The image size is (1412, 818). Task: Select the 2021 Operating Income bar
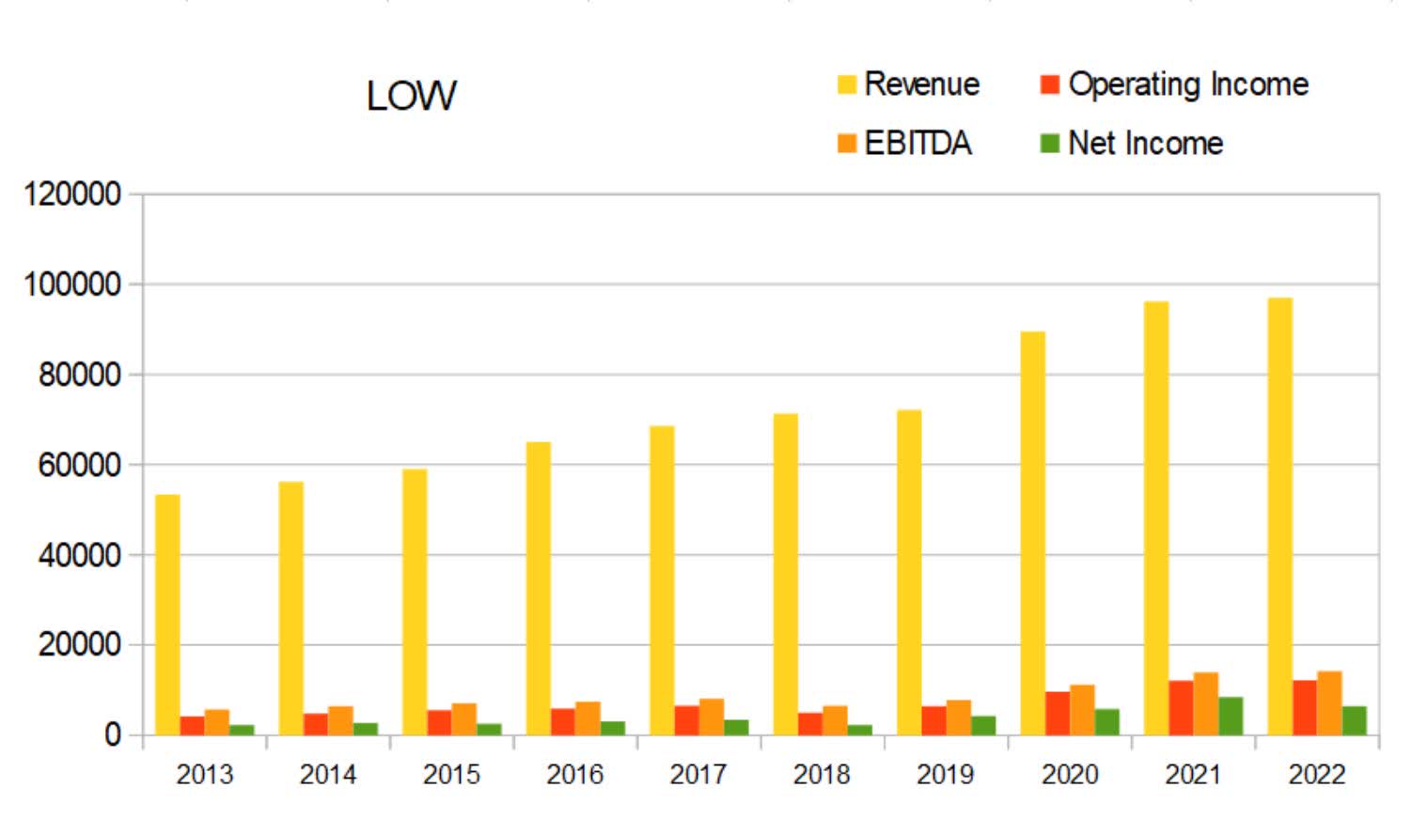[x=1181, y=707]
